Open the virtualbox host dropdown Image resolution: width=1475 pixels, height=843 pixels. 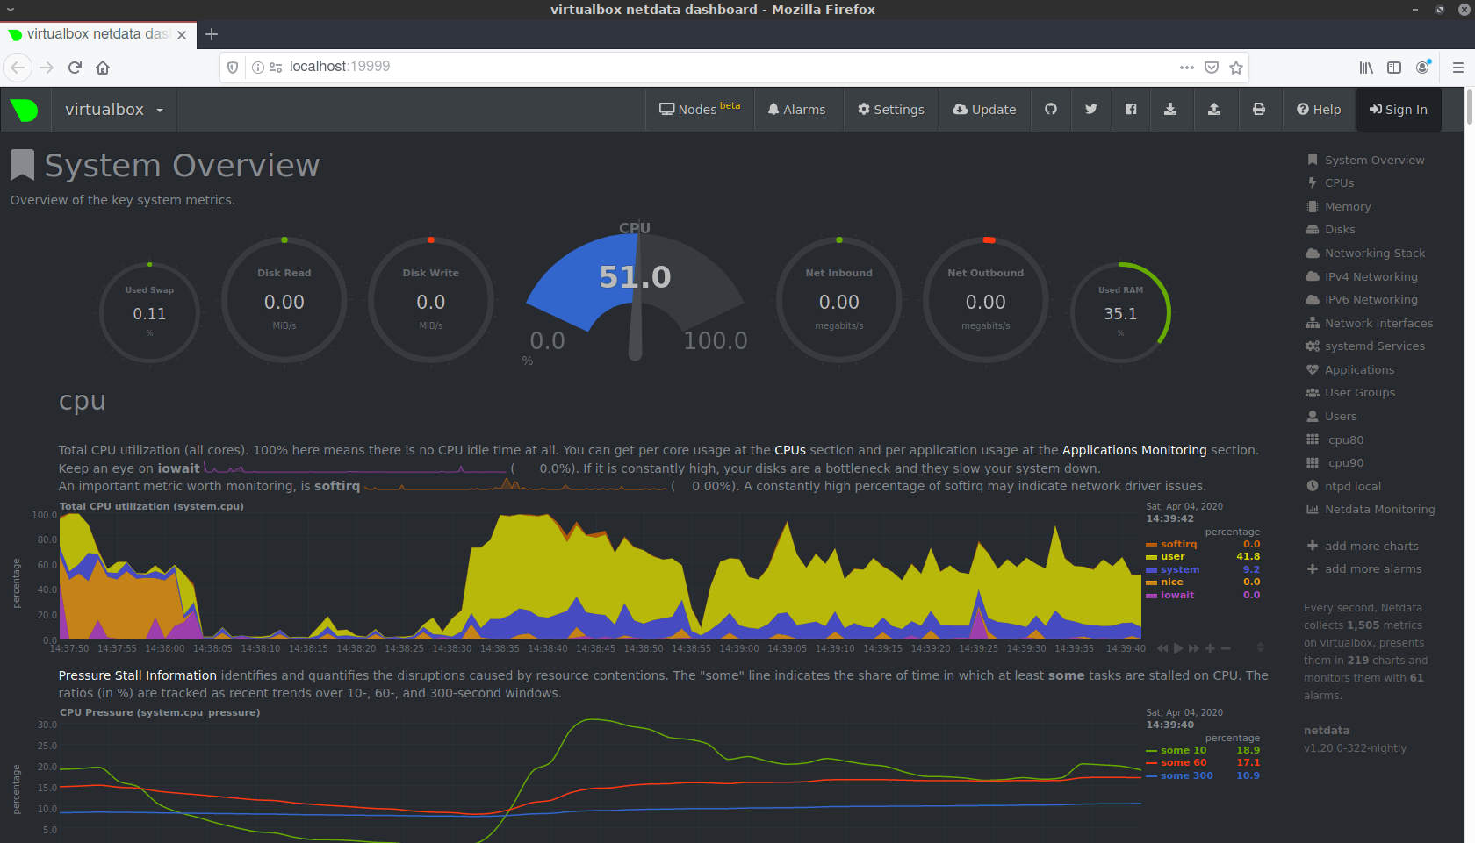pos(114,110)
